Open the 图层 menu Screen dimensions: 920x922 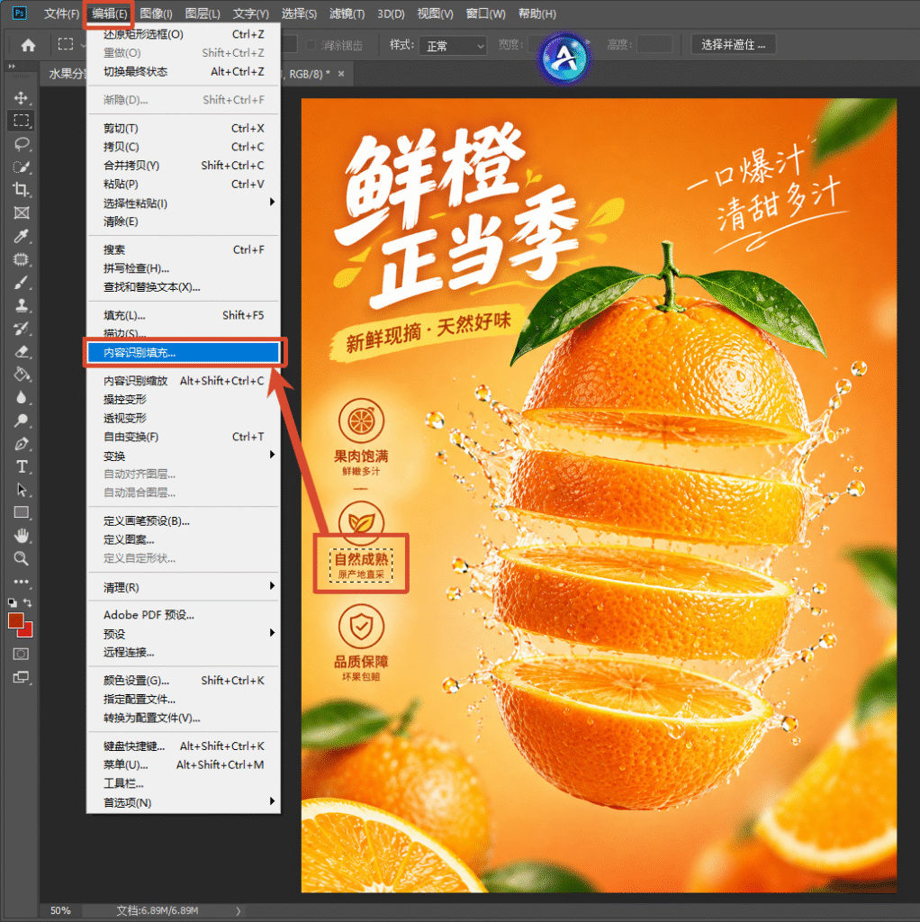tap(203, 14)
